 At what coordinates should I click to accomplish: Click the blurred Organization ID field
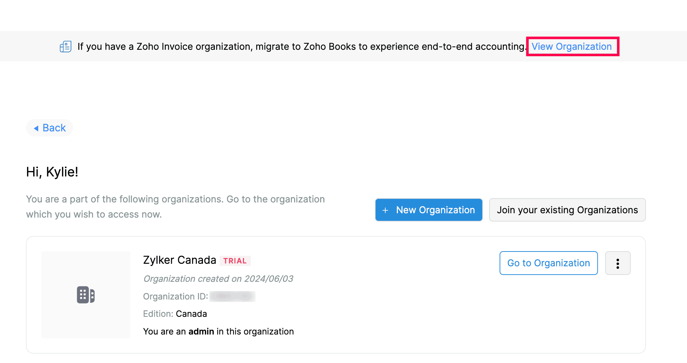click(232, 296)
